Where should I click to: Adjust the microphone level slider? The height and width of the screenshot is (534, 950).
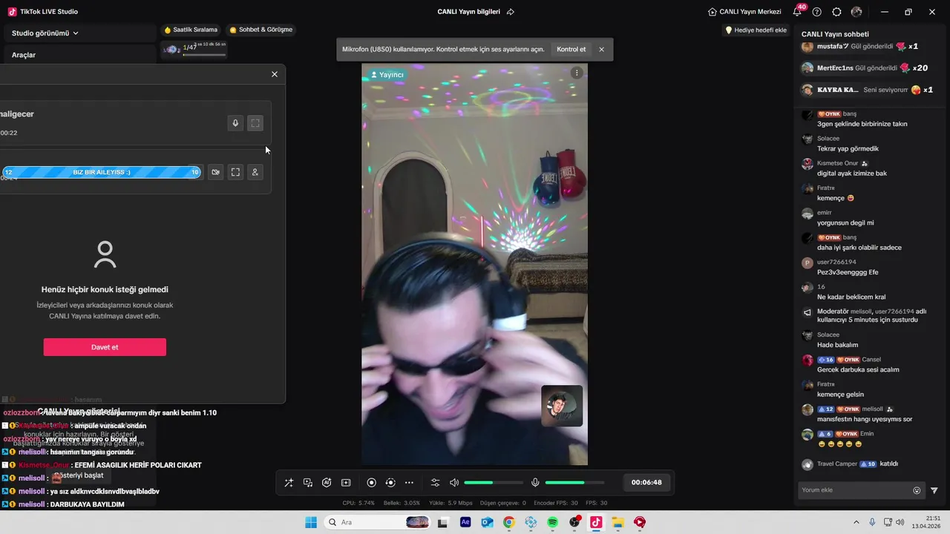pyautogui.click(x=574, y=483)
